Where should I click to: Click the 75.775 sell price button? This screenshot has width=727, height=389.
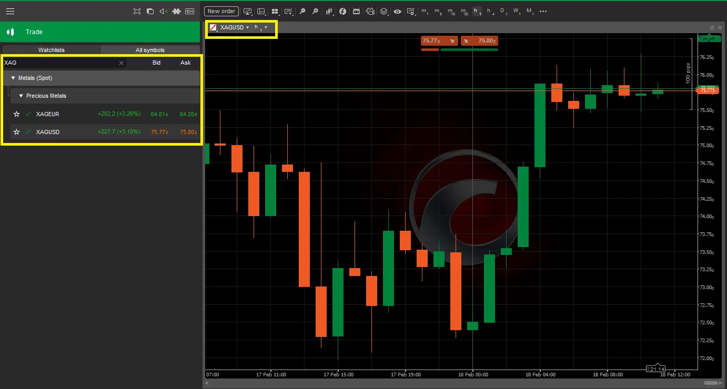439,40
